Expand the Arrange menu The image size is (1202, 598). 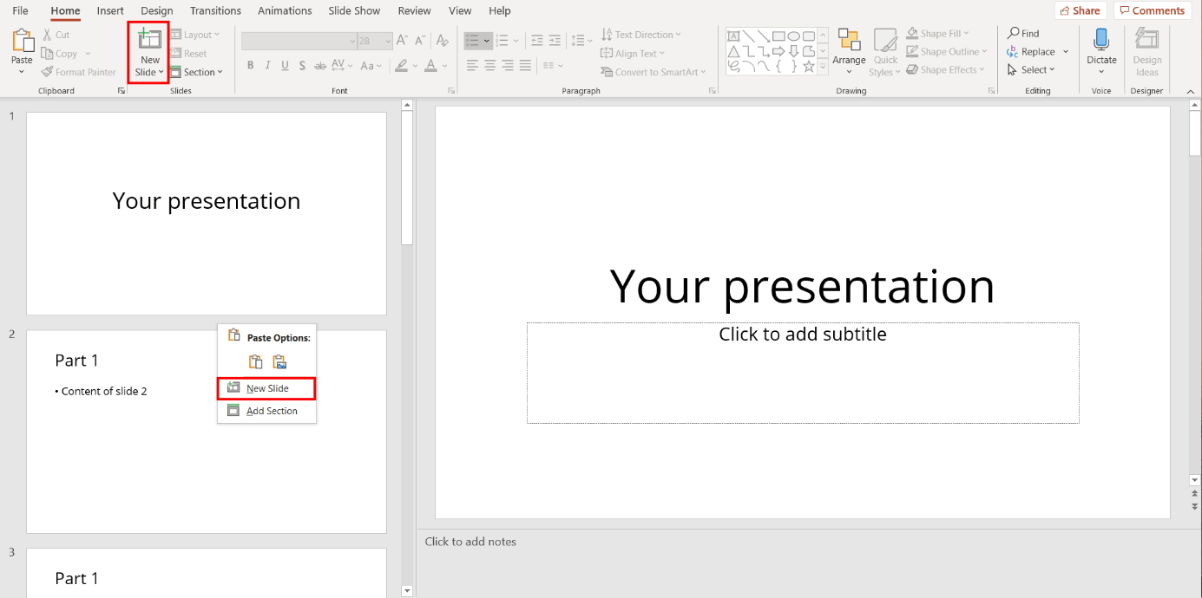[849, 52]
